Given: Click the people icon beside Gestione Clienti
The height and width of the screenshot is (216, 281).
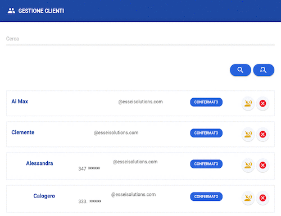Looking at the screenshot, I should pos(11,11).
